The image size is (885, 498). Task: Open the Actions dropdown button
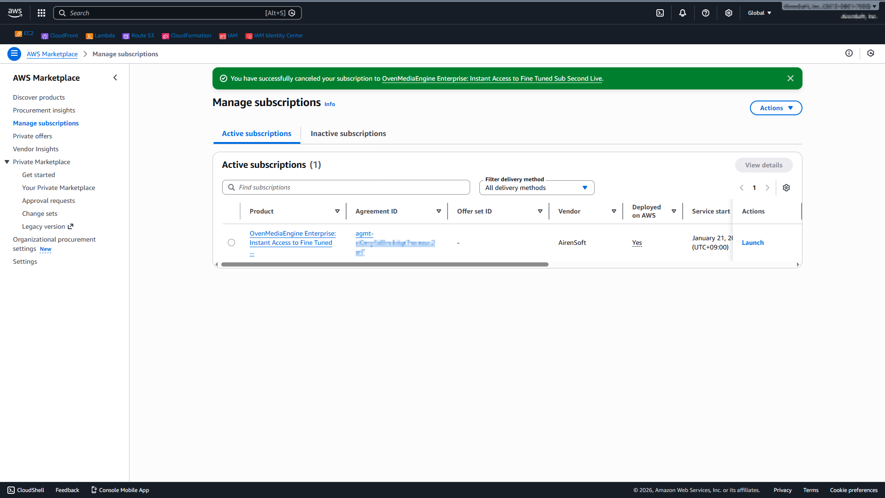click(x=776, y=108)
